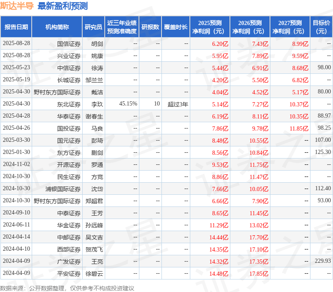Click the 2024-06-11 report date
Viewport: 333px width, 292px height.
[x=16, y=224]
